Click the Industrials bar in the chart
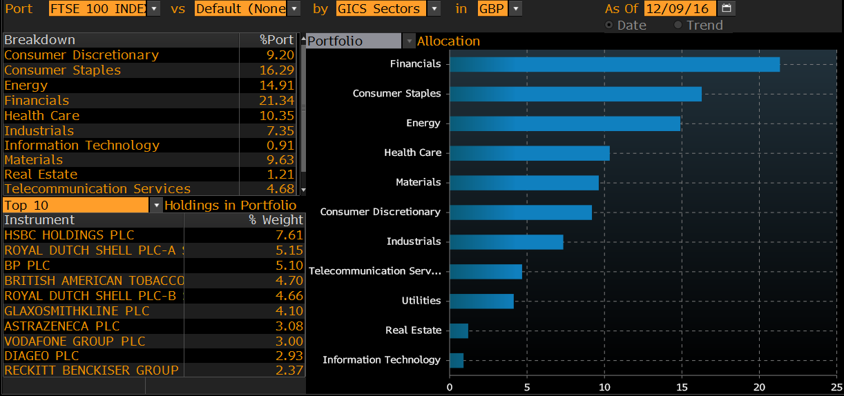This screenshot has height=396, width=844. [506, 242]
